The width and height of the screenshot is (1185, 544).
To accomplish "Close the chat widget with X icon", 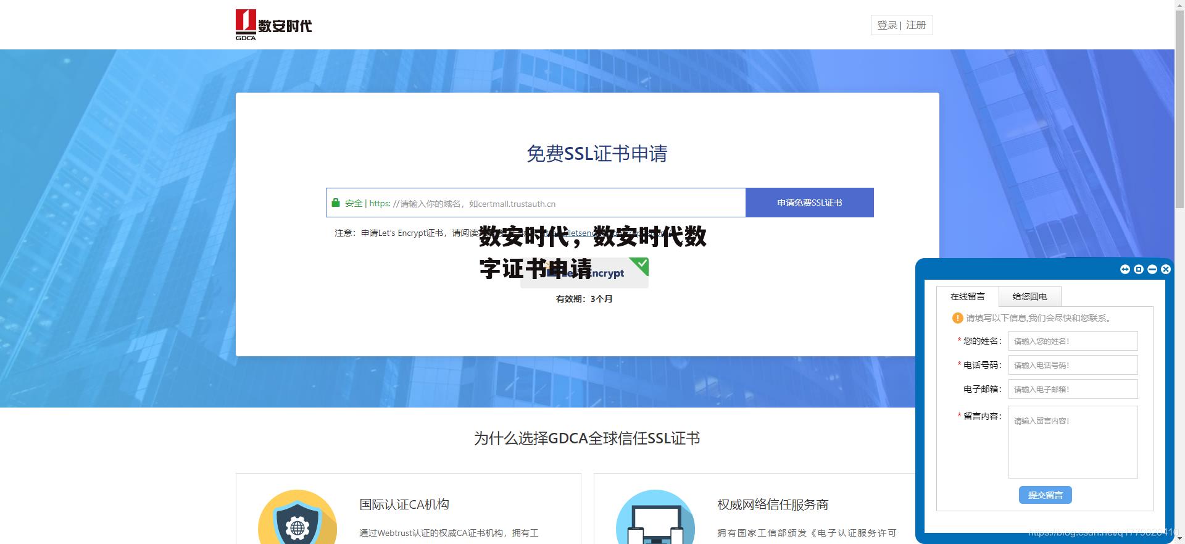I will [1166, 269].
